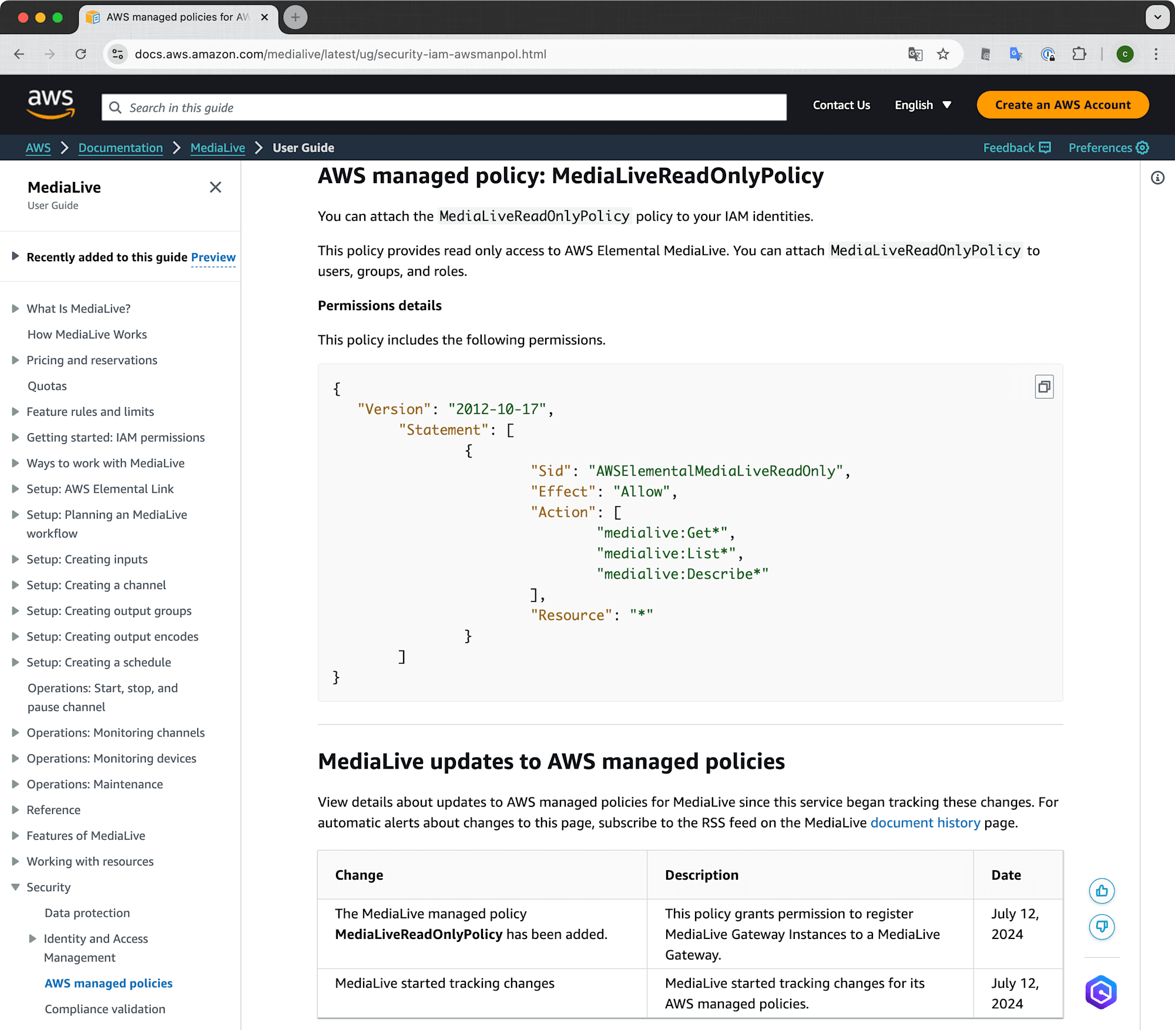1175x1030 pixels.
Task: Open new browser tab
Action: click(296, 17)
